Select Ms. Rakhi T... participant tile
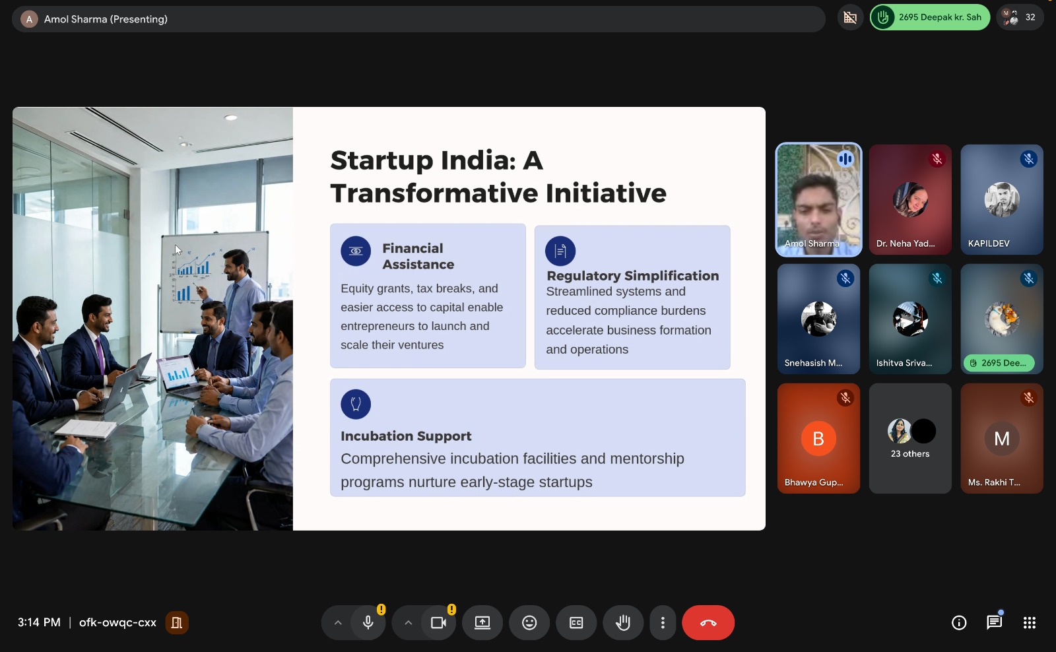Screen dimensions: 1056x652 pyautogui.click(x=1002, y=438)
